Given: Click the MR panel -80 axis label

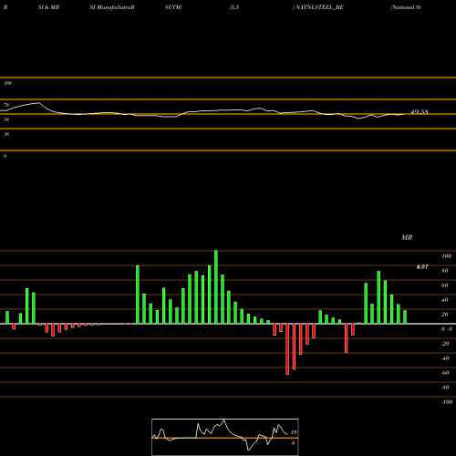Looking at the screenshot, I should (x=445, y=388).
